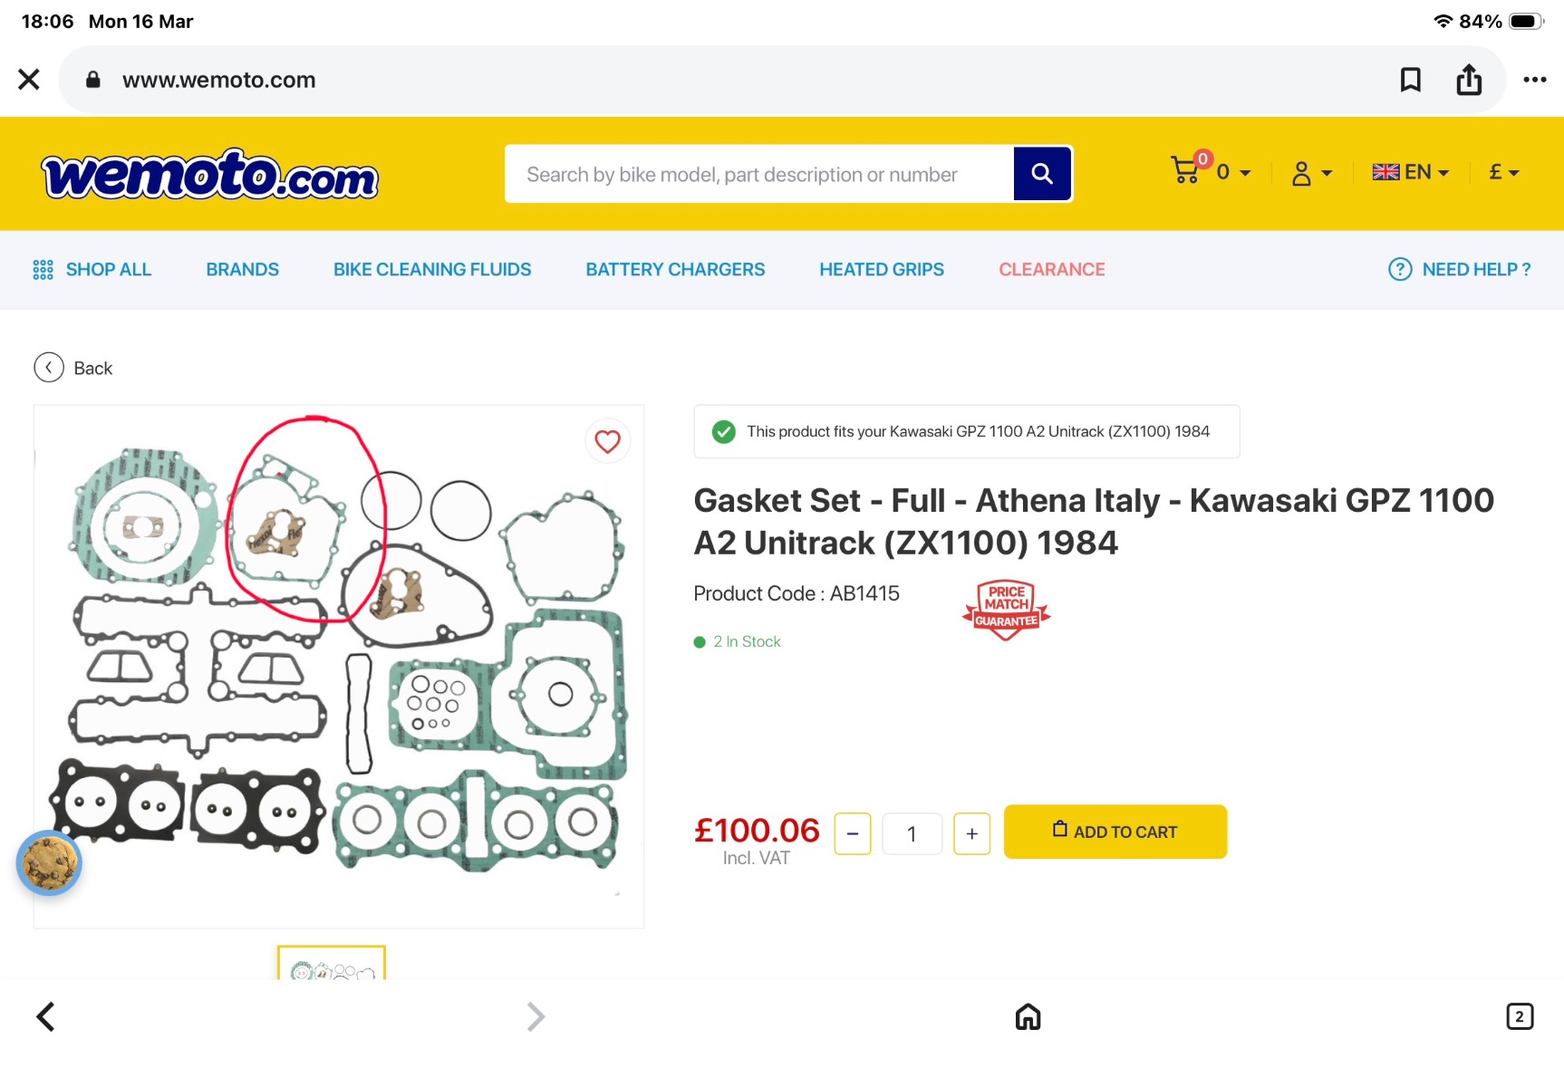Image resolution: width=1564 pixels, height=1087 pixels.
Task: Go to browser home page
Action: pyautogui.click(x=1028, y=1016)
